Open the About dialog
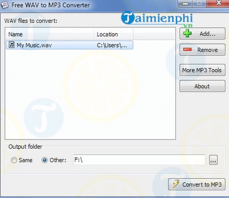 tap(202, 86)
